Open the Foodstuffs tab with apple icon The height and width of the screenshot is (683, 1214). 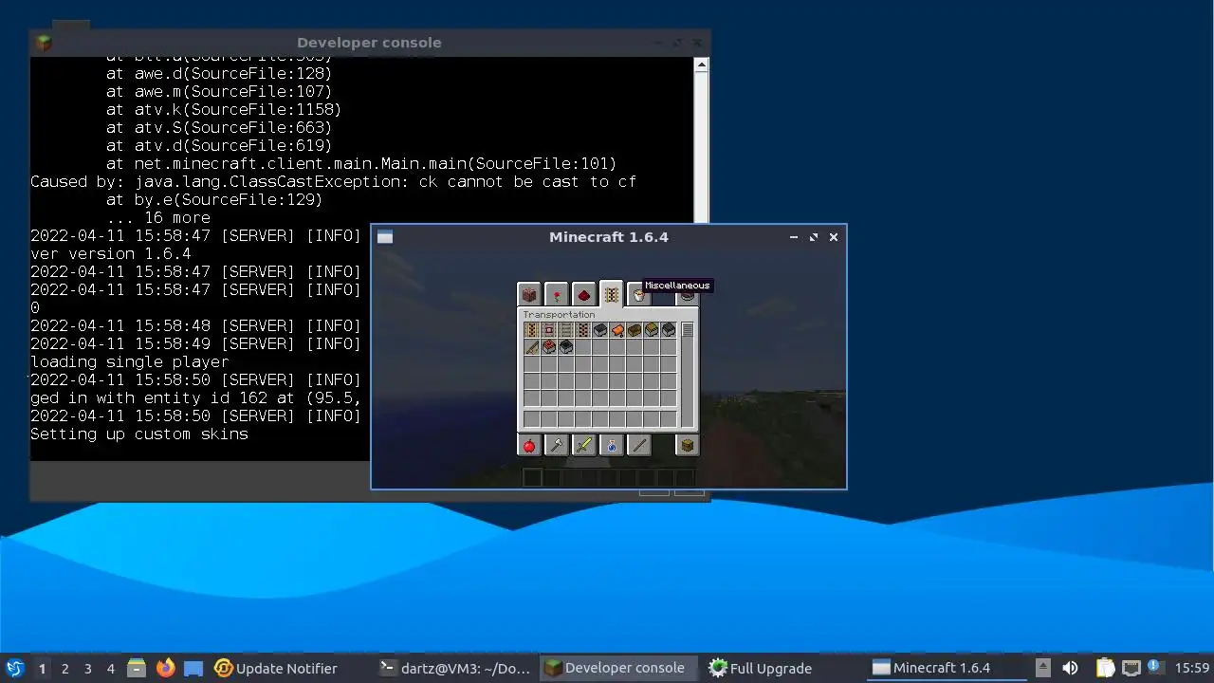(x=529, y=445)
